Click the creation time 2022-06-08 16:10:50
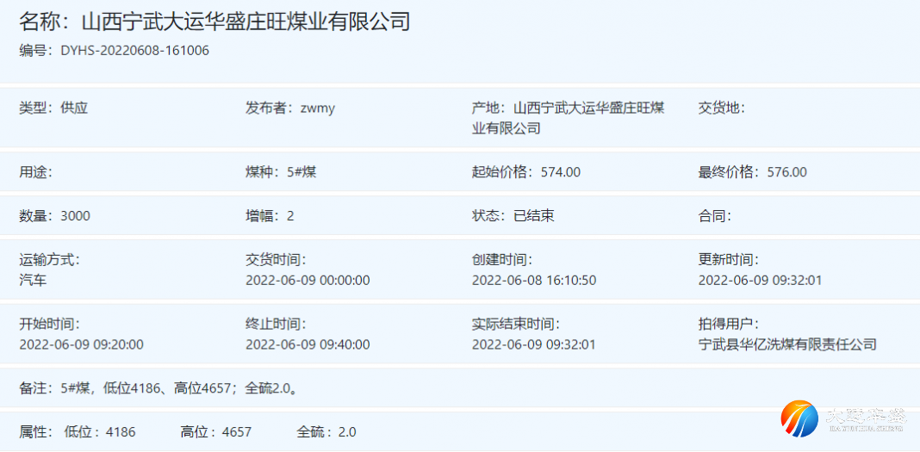This screenshot has height=452, width=920. tap(534, 280)
